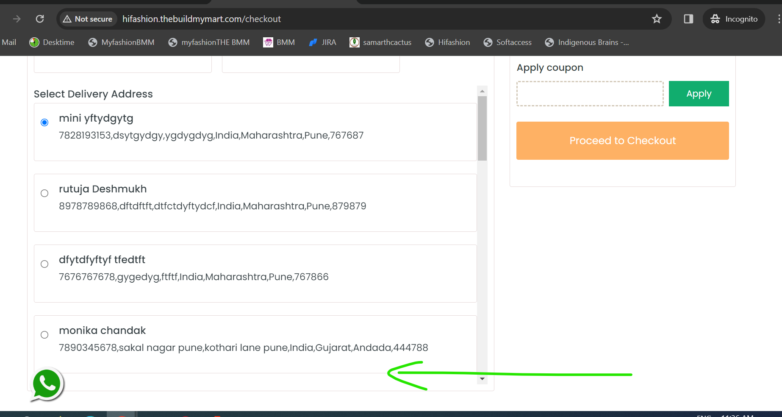Click the address list scrollbar thumb
The height and width of the screenshot is (417, 782).
482,128
